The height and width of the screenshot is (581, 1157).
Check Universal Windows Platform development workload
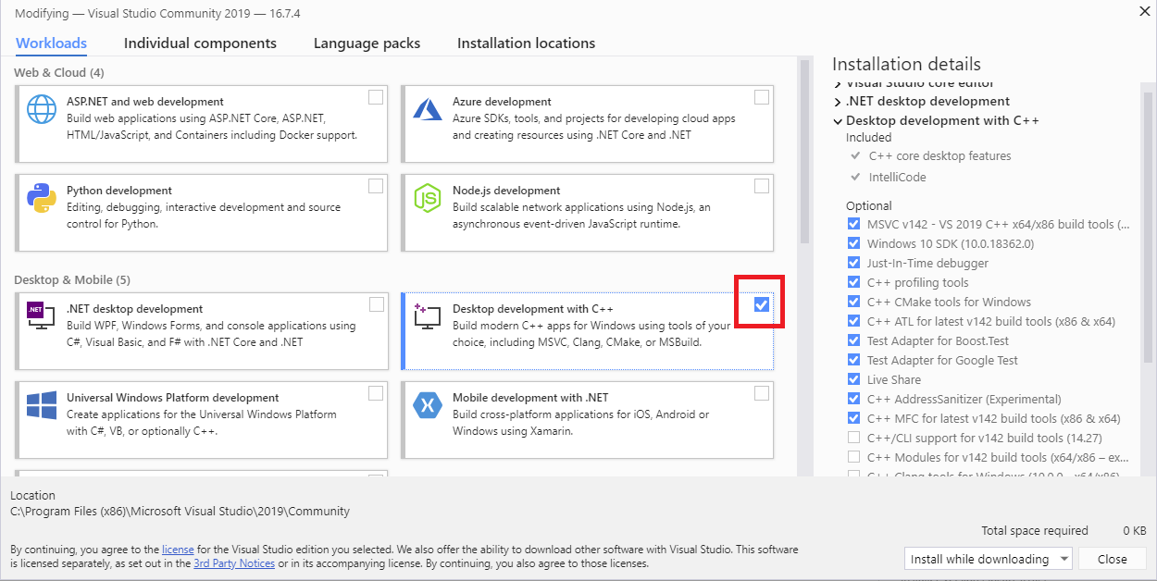tap(375, 393)
